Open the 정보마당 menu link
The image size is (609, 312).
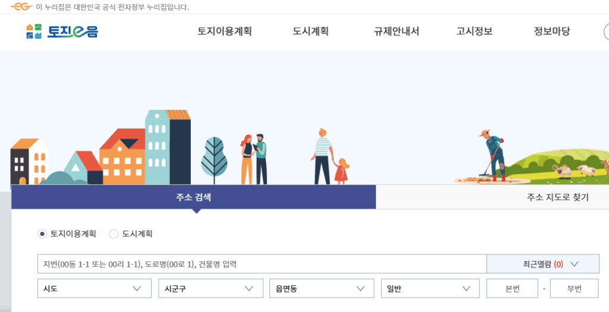[552, 31]
